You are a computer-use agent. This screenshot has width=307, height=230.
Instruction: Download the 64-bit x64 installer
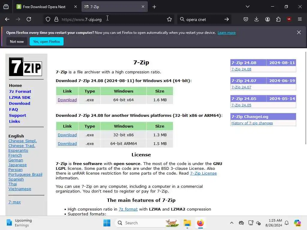click(67, 100)
